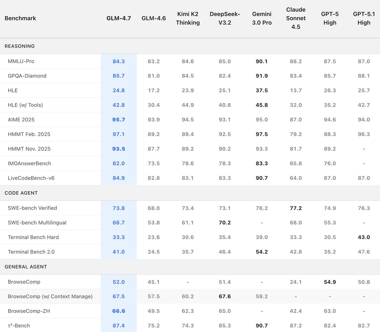Click the DeepSeek-V3.2 column header
This screenshot has height=332, width=380.
[x=225, y=18]
